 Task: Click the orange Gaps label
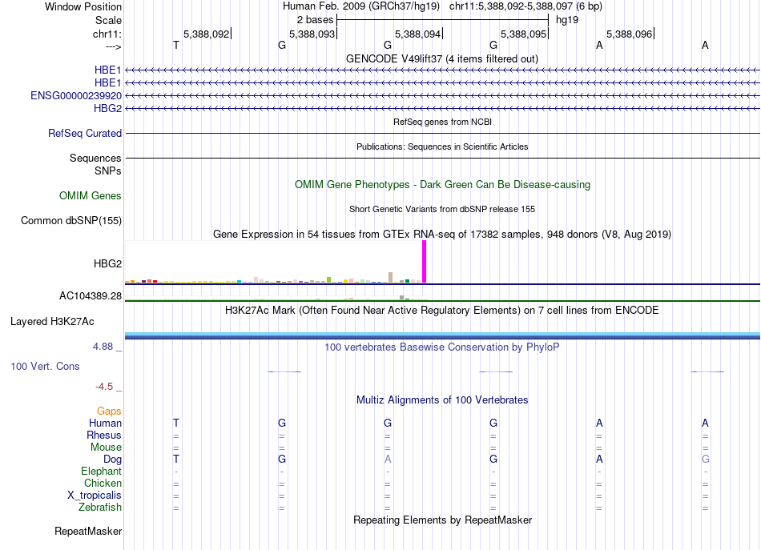pyautogui.click(x=109, y=411)
